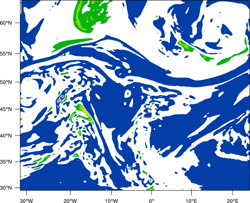This screenshot has width=250, height=203.
Task: Click the 35°N latitude label
Action: (6, 162)
